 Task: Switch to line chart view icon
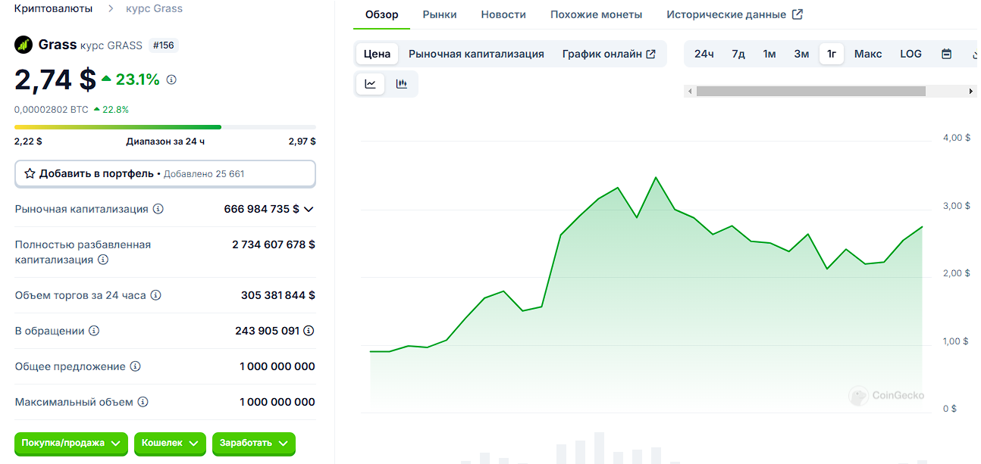point(370,84)
